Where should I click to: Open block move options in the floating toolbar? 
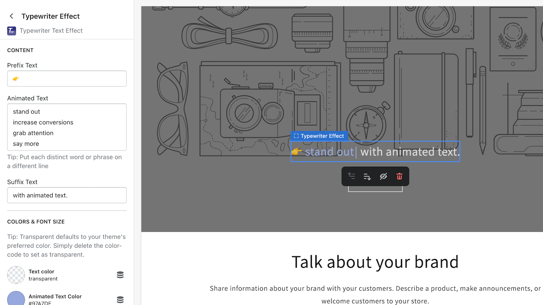(367, 176)
